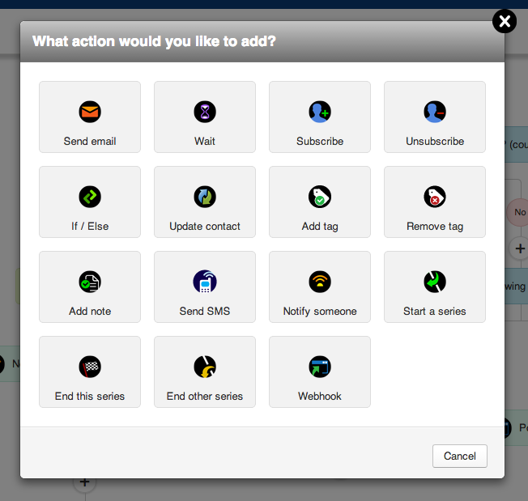Click the Cancel button
This screenshot has height=501, width=528.
pos(460,456)
